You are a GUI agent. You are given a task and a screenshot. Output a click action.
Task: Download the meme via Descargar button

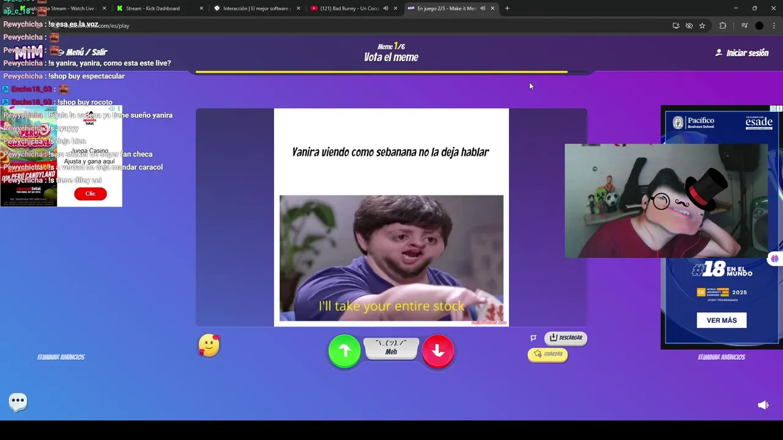coord(566,338)
